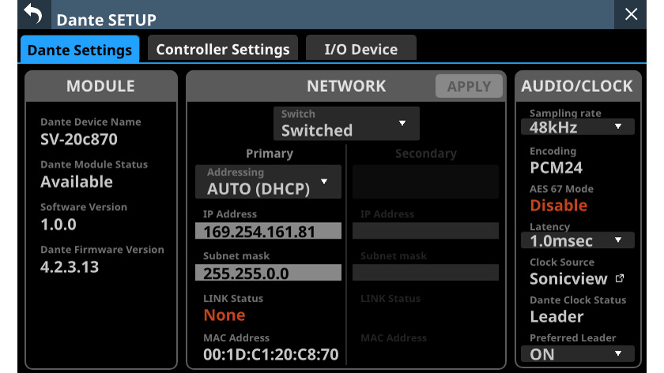Open the Primary Addressing AUTO (DHCP) dropdown
This screenshot has width=664, height=373.
(x=268, y=182)
